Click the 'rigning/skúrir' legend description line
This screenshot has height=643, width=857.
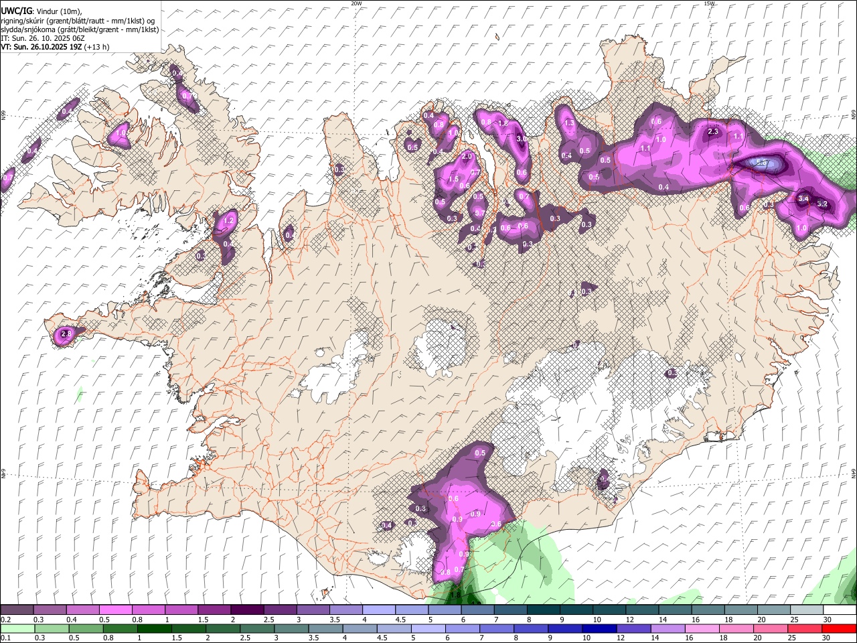point(77,21)
